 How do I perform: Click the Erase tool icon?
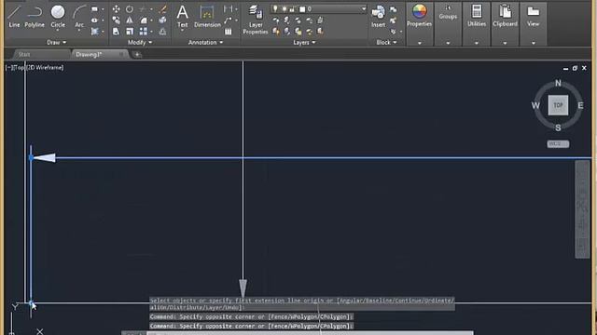click(162, 8)
